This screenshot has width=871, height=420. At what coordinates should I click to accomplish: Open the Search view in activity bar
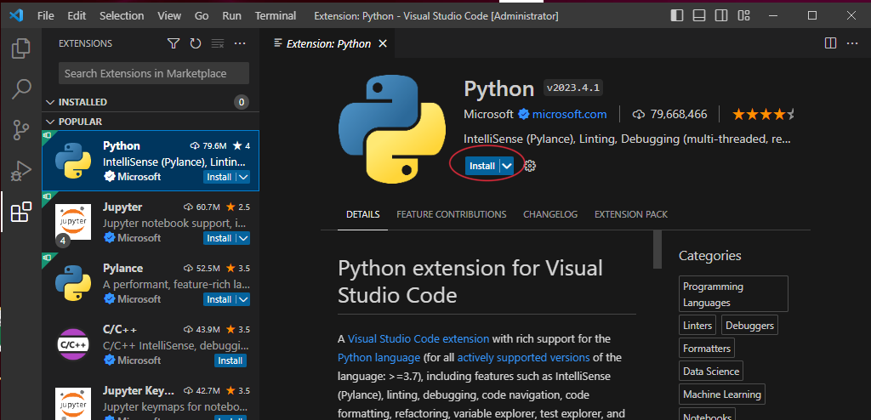tap(20, 89)
